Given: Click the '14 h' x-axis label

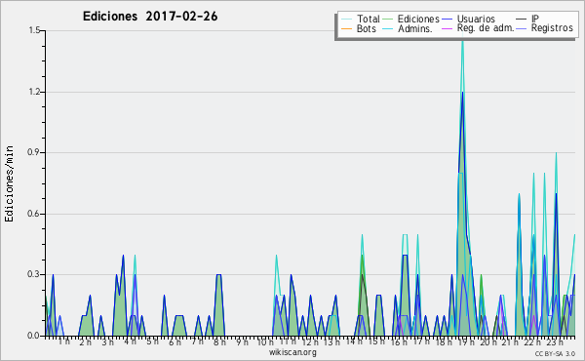Looking at the screenshot, I should pyautogui.click(x=354, y=341).
